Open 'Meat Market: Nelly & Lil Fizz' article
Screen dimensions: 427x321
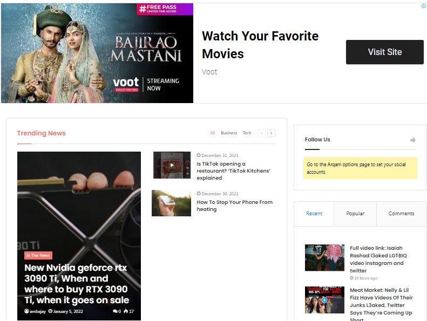click(381, 305)
